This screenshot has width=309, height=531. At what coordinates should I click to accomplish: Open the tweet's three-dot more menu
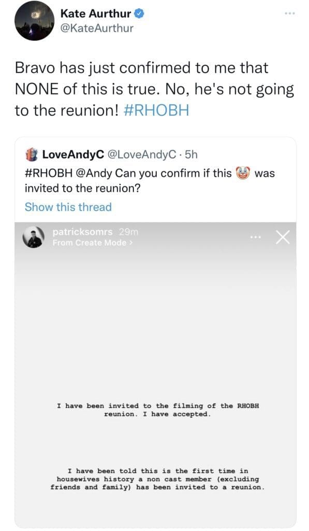(x=290, y=13)
